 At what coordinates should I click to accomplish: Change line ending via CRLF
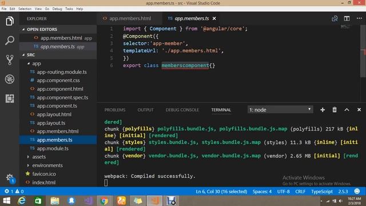[300, 192]
